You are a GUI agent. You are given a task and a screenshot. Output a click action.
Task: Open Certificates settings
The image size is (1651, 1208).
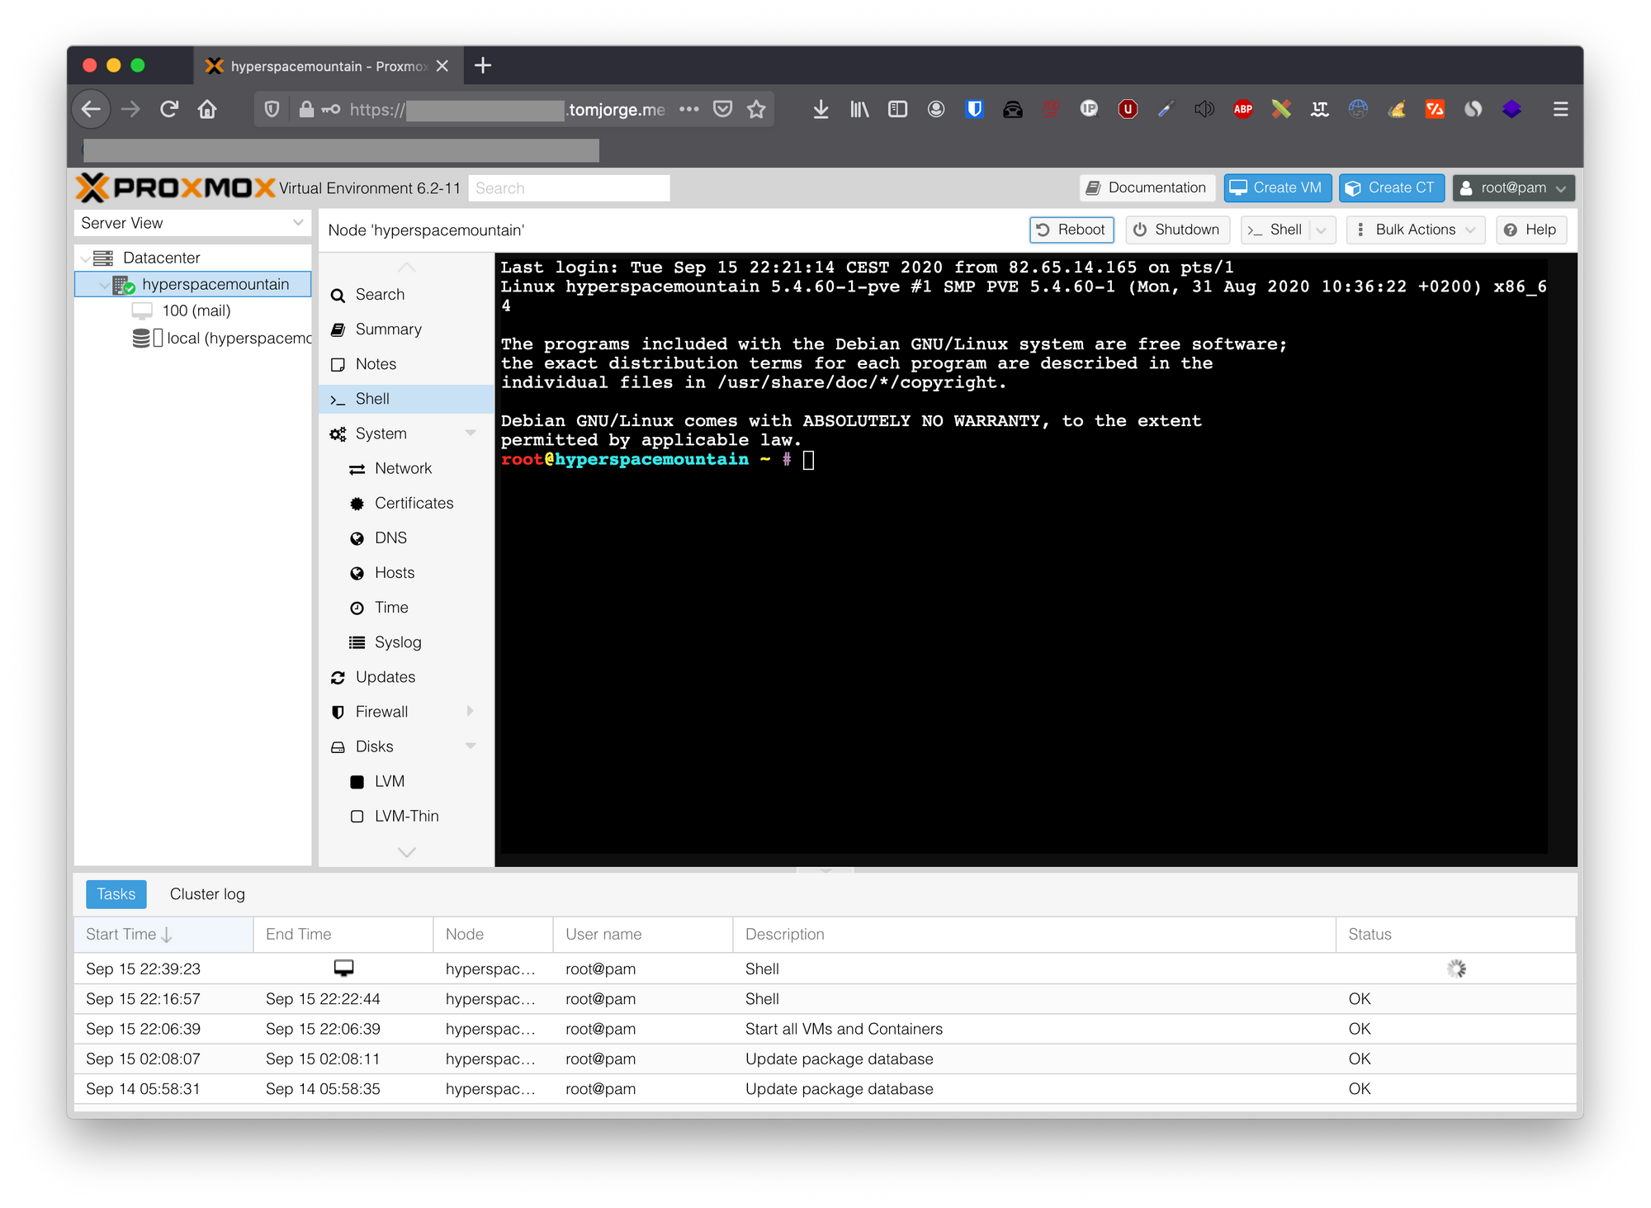point(406,503)
